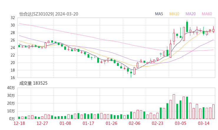Click the 30 price axis label
This screenshot has height=130, width=218.
click(13, 25)
